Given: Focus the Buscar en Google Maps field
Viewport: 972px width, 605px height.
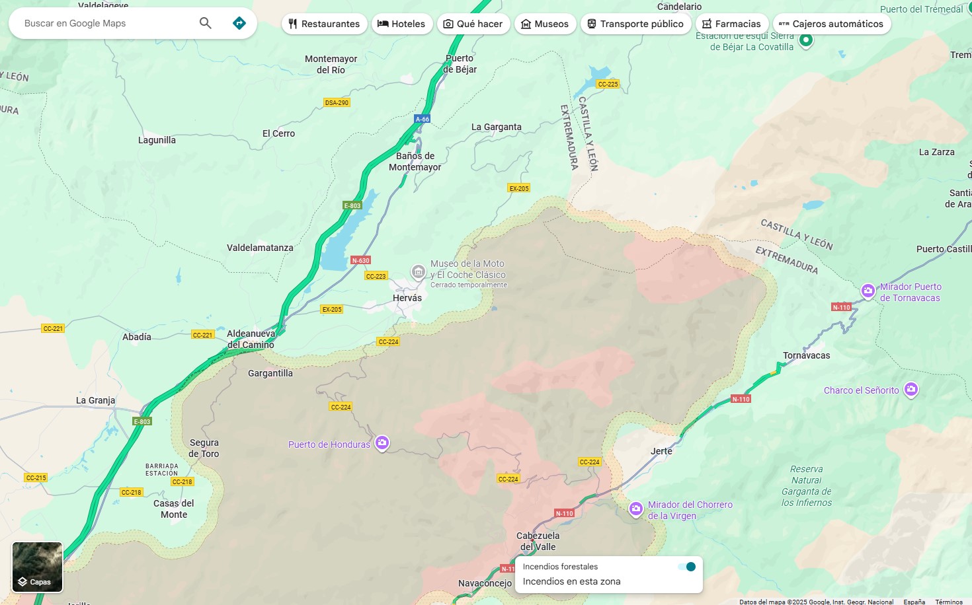Looking at the screenshot, I should [106, 23].
